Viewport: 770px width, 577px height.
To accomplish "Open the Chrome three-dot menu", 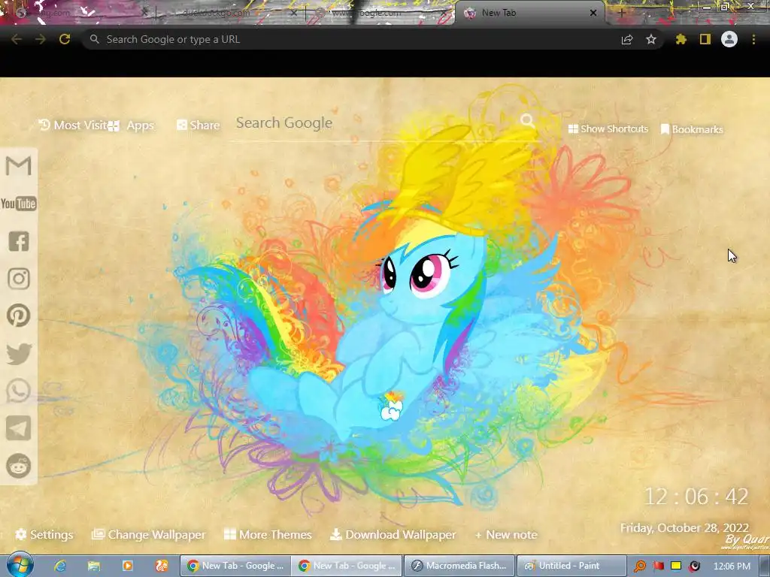I will click(753, 39).
